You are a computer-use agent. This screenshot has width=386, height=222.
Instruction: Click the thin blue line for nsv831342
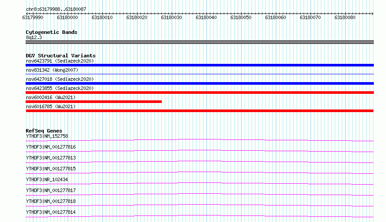[x=200, y=74]
